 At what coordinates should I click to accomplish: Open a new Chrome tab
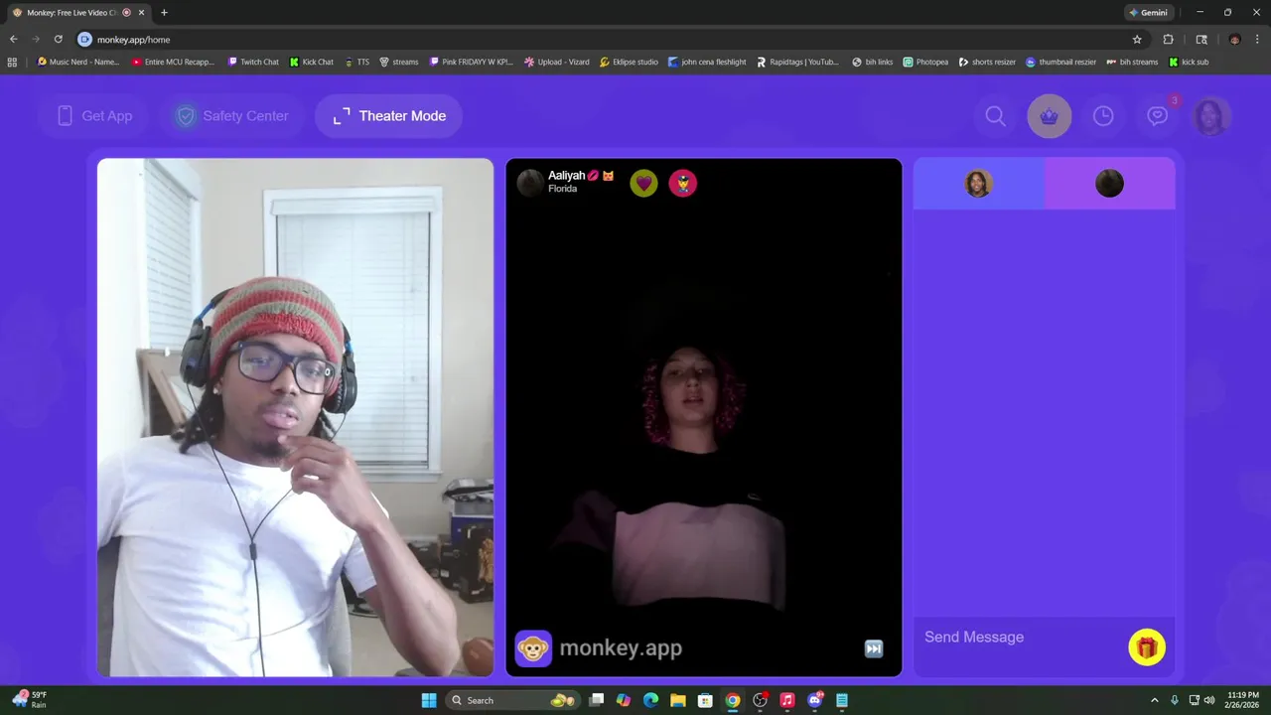click(164, 13)
